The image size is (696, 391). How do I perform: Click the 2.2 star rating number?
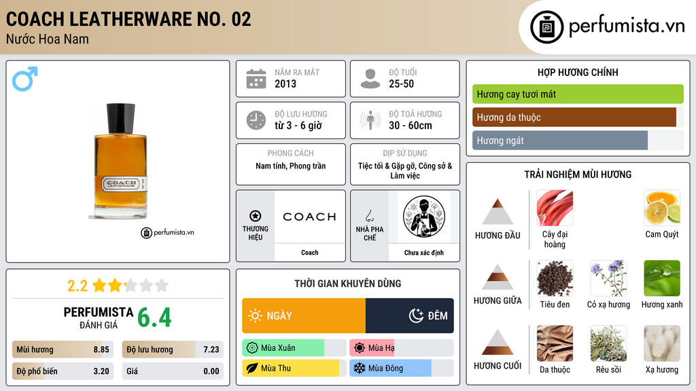[77, 286]
